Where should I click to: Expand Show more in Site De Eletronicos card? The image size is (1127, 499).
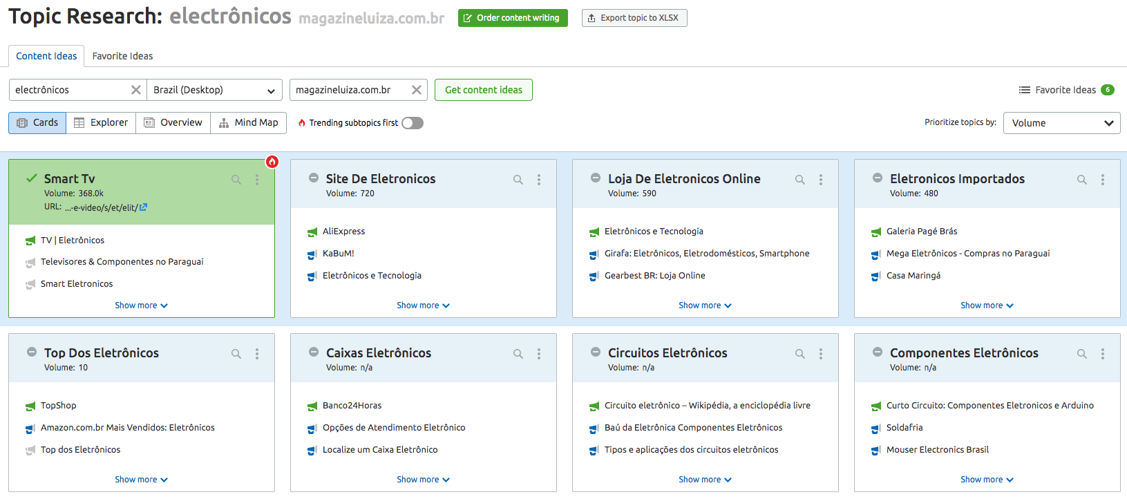click(x=424, y=305)
